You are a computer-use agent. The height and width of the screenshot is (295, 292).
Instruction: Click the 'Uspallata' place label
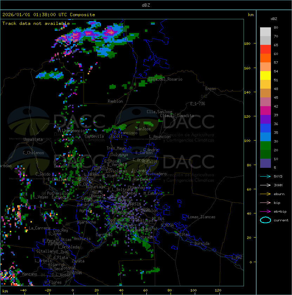coord(33,139)
